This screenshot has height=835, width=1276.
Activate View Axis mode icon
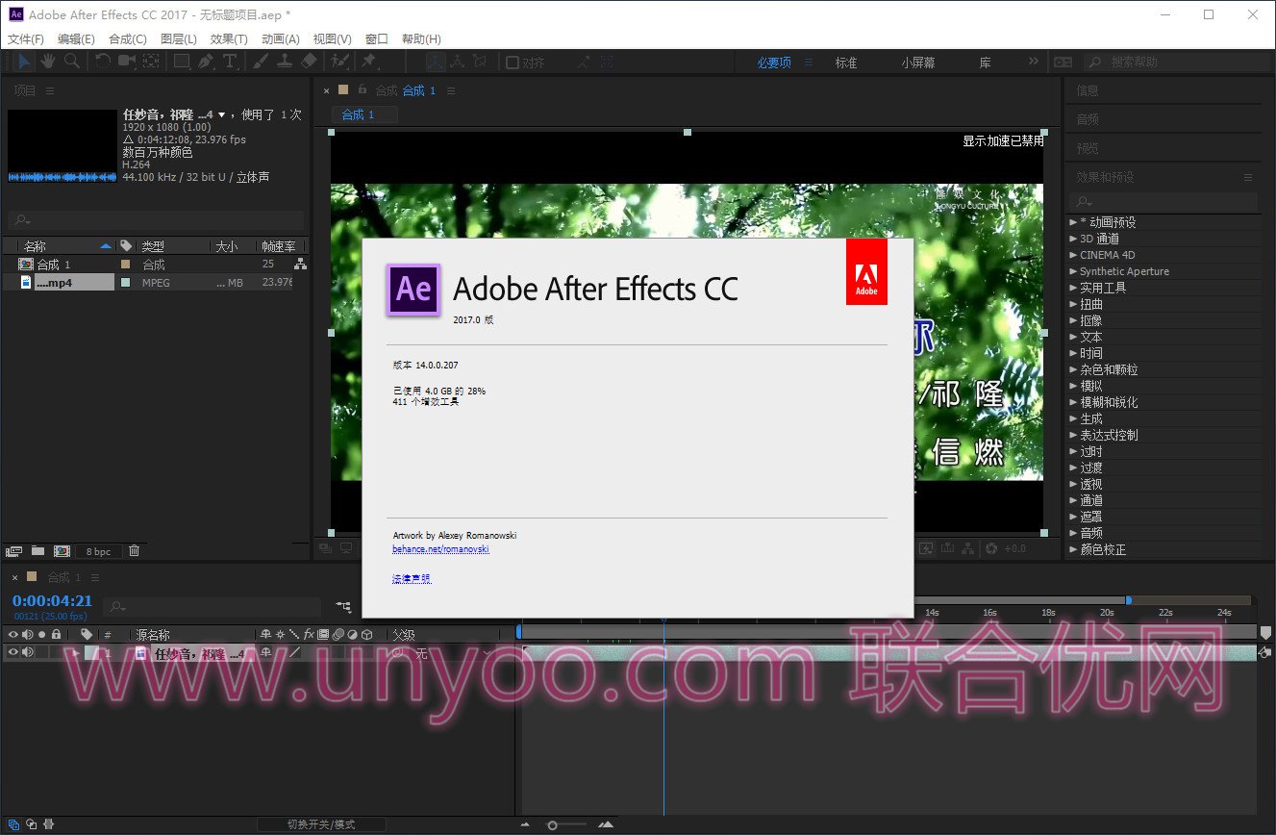click(480, 62)
